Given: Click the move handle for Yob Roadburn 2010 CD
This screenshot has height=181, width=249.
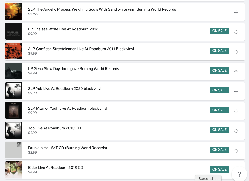Looking at the screenshot, I should click(236, 131).
